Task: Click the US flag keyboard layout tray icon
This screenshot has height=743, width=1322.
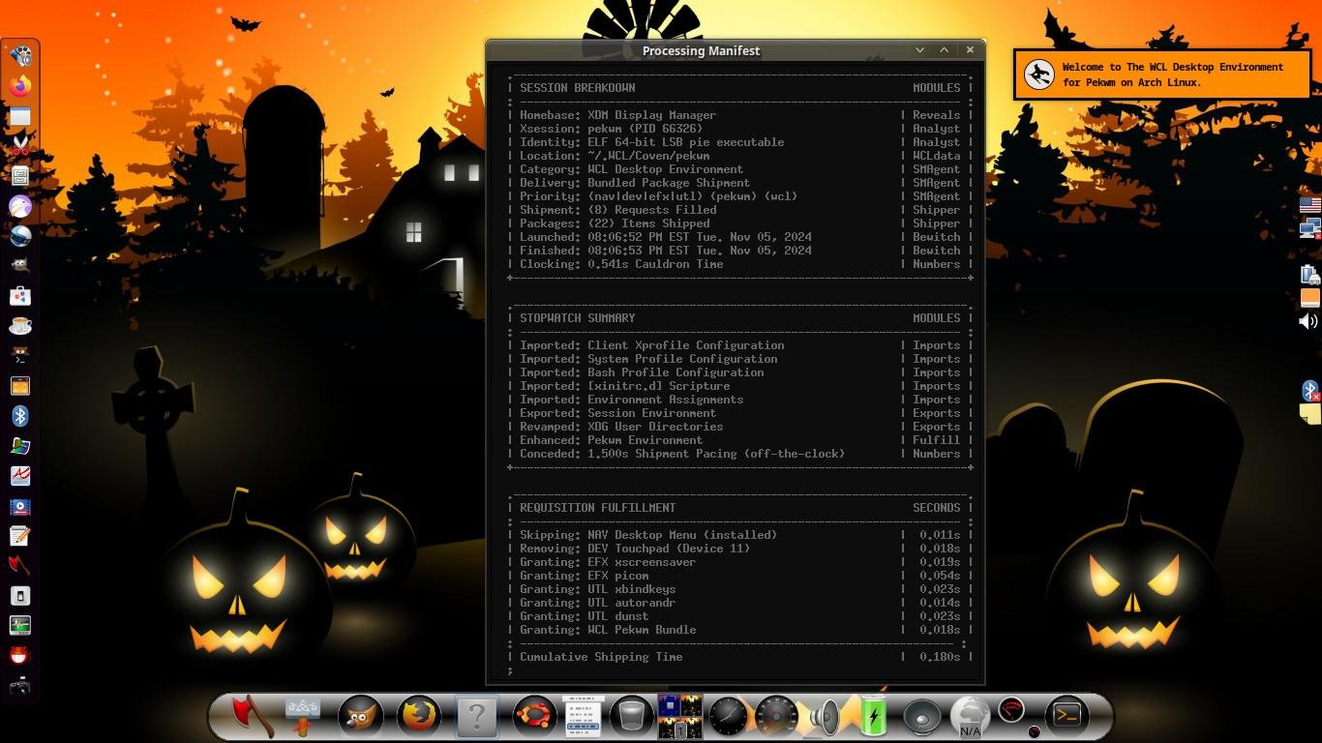Action: [x=1309, y=205]
